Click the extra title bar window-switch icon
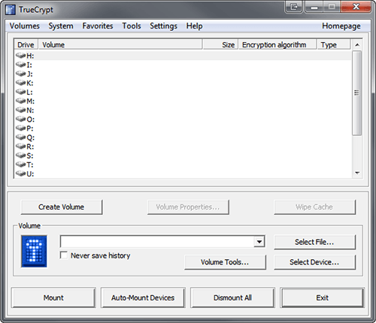 294,7
